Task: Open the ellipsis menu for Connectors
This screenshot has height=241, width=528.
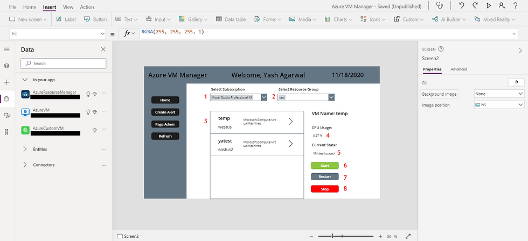Action: click(x=103, y=165)
